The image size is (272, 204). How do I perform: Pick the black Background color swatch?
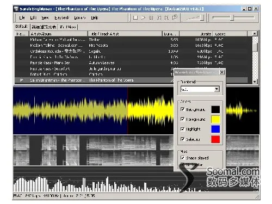[215, 109]
